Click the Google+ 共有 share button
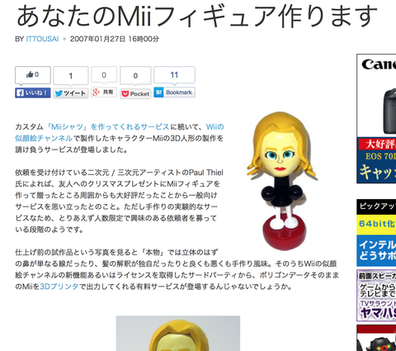Screen dimensions: 396x351 pos(104,92)
